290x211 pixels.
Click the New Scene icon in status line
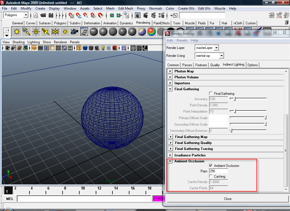point(35,15)
